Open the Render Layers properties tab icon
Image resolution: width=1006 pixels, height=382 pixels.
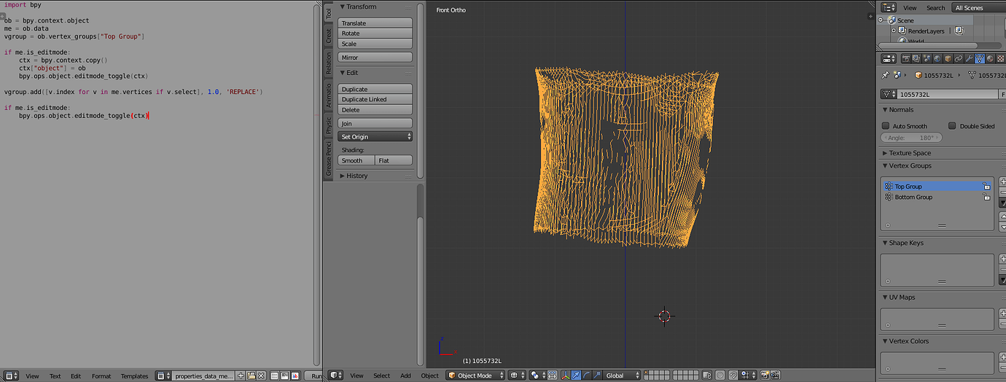[916, 58]
